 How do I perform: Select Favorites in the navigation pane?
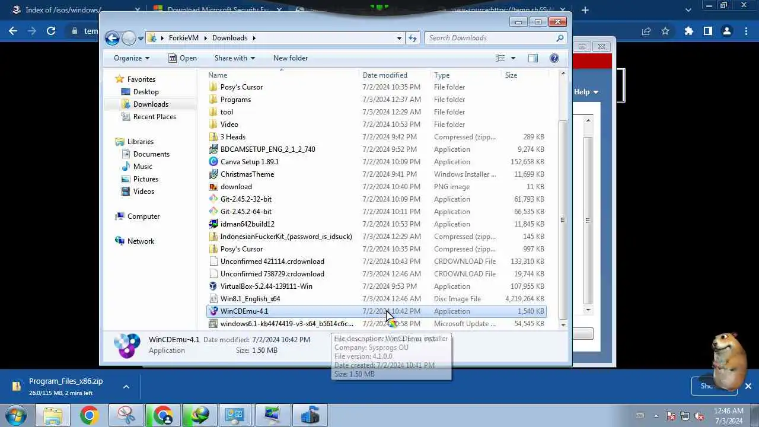pos(141,79)
